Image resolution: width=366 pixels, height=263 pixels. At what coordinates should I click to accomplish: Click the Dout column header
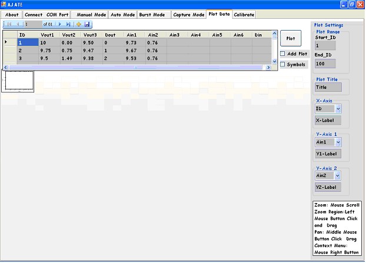tap(114, 35)
